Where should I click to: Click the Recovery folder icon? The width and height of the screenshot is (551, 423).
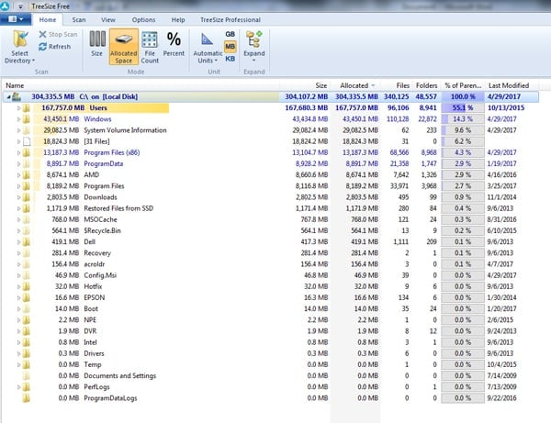[x=27, y=253]
